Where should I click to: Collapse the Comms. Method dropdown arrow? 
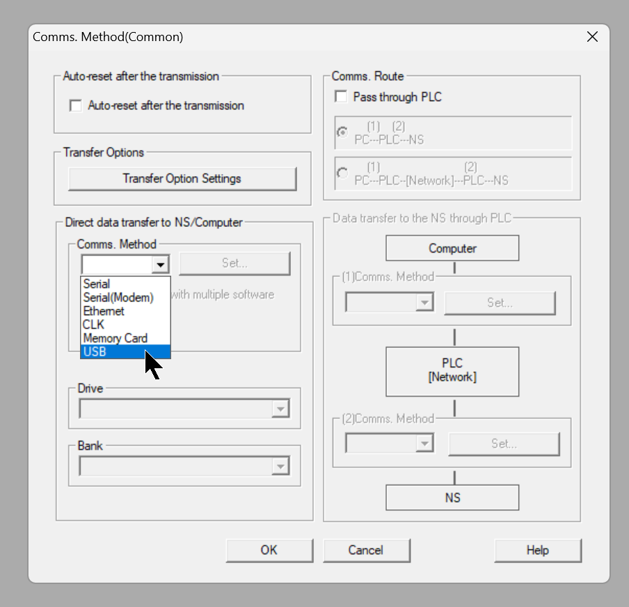(x=161, y=264)
